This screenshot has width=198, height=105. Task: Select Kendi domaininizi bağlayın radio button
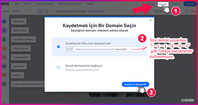pos(58,68)
